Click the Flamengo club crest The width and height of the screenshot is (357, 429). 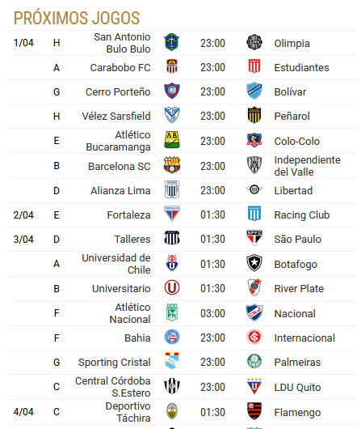254,411
